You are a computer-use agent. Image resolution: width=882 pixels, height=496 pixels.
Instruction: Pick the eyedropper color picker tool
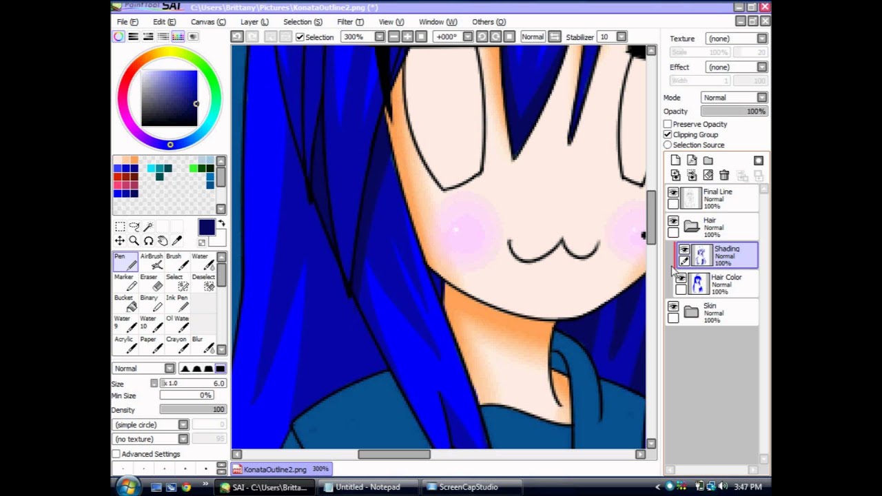176,240
